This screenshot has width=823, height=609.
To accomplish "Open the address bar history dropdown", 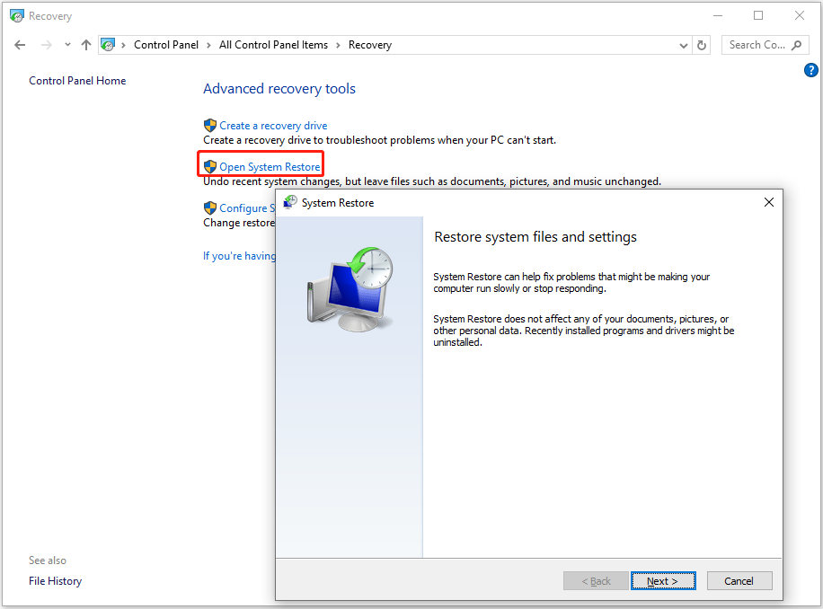I will [x=684, y=44].
